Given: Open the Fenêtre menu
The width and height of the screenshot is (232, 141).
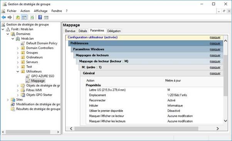Looking at the screenshot, I should (57, 11).
